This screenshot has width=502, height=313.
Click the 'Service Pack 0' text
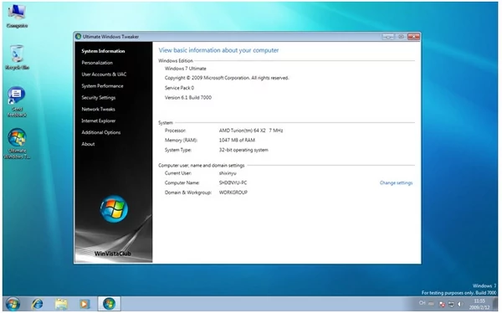coord(179,88)
